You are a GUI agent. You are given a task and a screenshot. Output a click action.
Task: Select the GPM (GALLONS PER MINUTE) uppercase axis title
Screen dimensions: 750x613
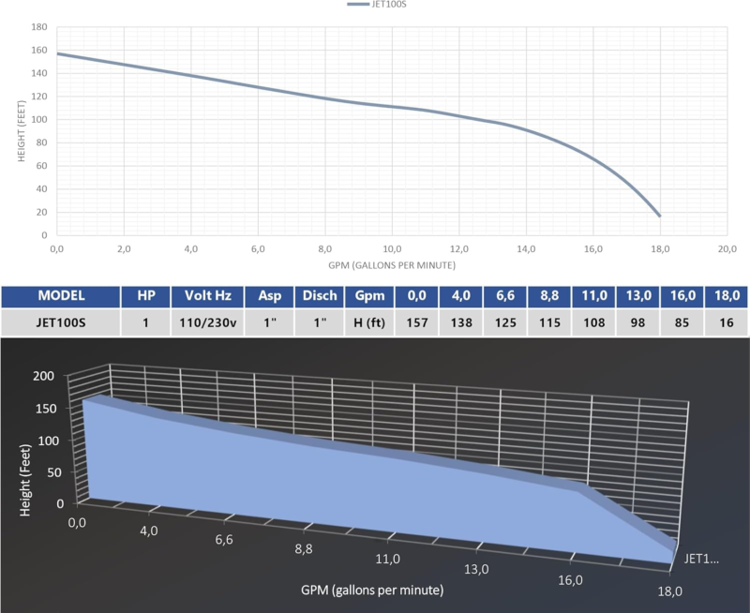391,265
